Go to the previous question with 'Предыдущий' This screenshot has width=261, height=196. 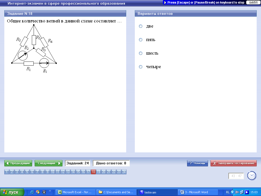18,163
